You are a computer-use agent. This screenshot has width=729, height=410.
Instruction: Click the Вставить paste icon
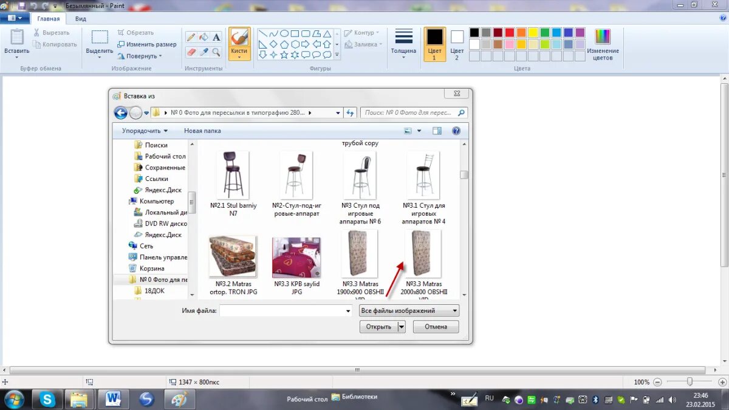coord(16,38)
